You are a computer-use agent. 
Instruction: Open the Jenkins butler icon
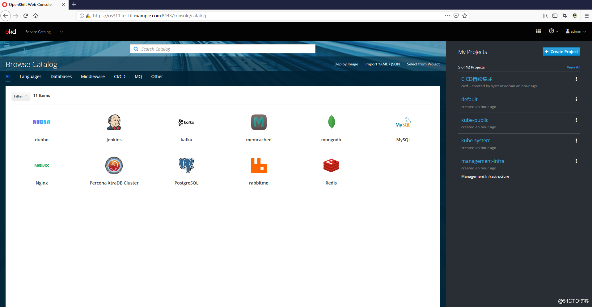[x=114, y=122]
